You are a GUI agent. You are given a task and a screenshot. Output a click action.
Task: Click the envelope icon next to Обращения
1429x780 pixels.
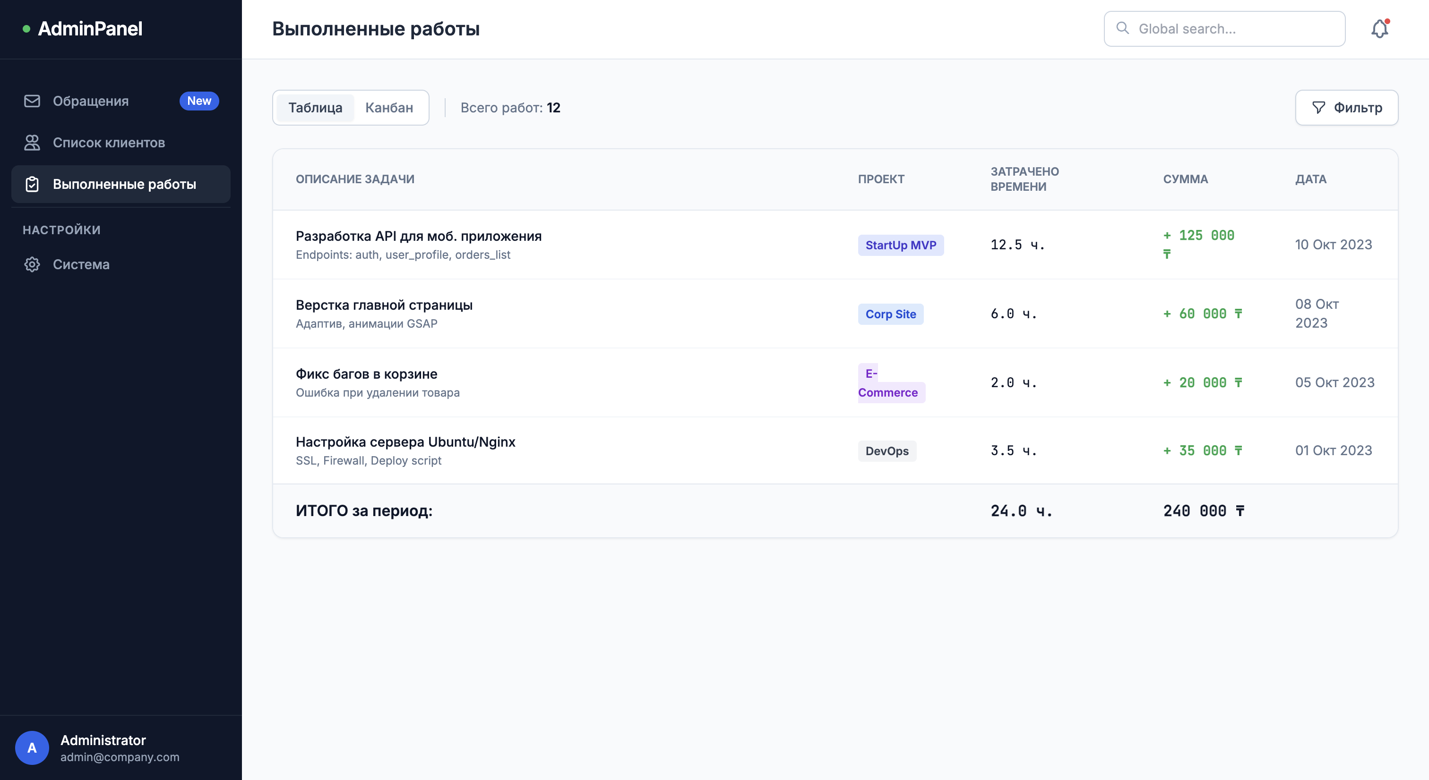point(32,101)
